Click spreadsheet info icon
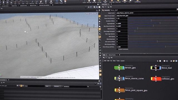178x100 pixels. coord(100,87)
